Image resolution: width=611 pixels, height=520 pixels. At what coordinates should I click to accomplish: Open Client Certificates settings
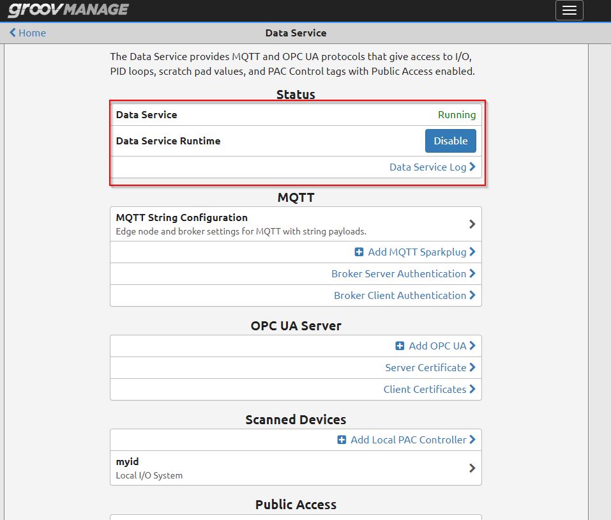point(425,390)
